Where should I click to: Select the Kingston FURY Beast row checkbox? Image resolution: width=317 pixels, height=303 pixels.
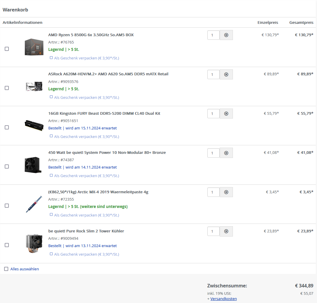7,127
